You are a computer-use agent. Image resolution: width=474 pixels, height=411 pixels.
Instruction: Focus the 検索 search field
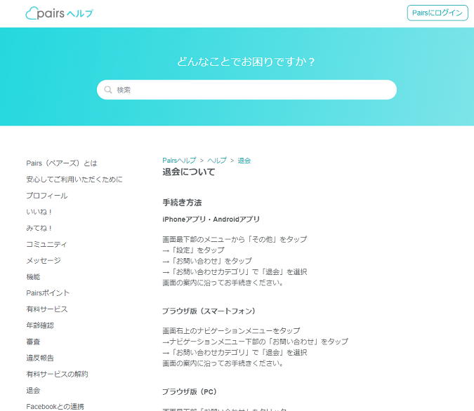[x=246, y=90]
